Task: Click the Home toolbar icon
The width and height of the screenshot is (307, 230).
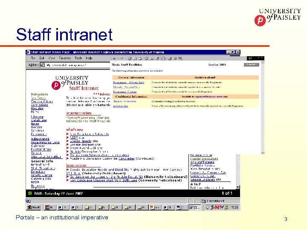Action: (x=140, y=58)
